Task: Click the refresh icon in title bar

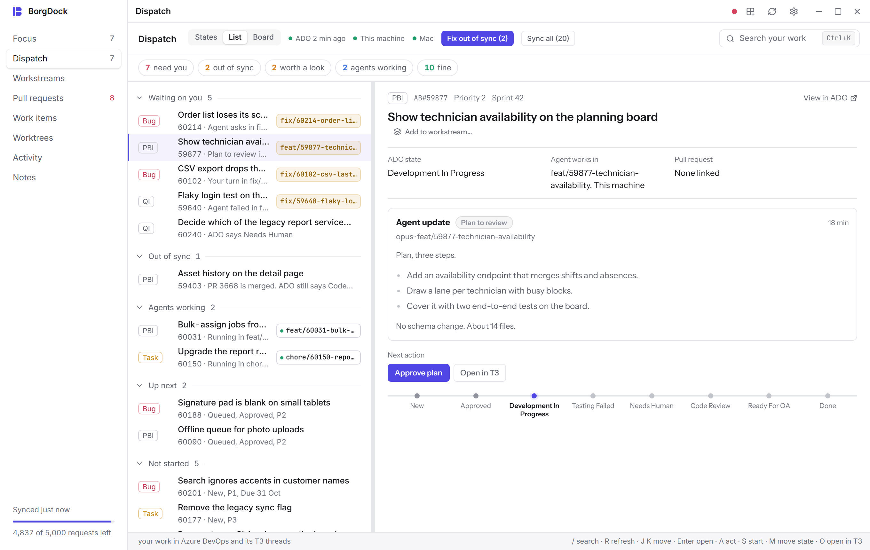Action: click(772, 12)
